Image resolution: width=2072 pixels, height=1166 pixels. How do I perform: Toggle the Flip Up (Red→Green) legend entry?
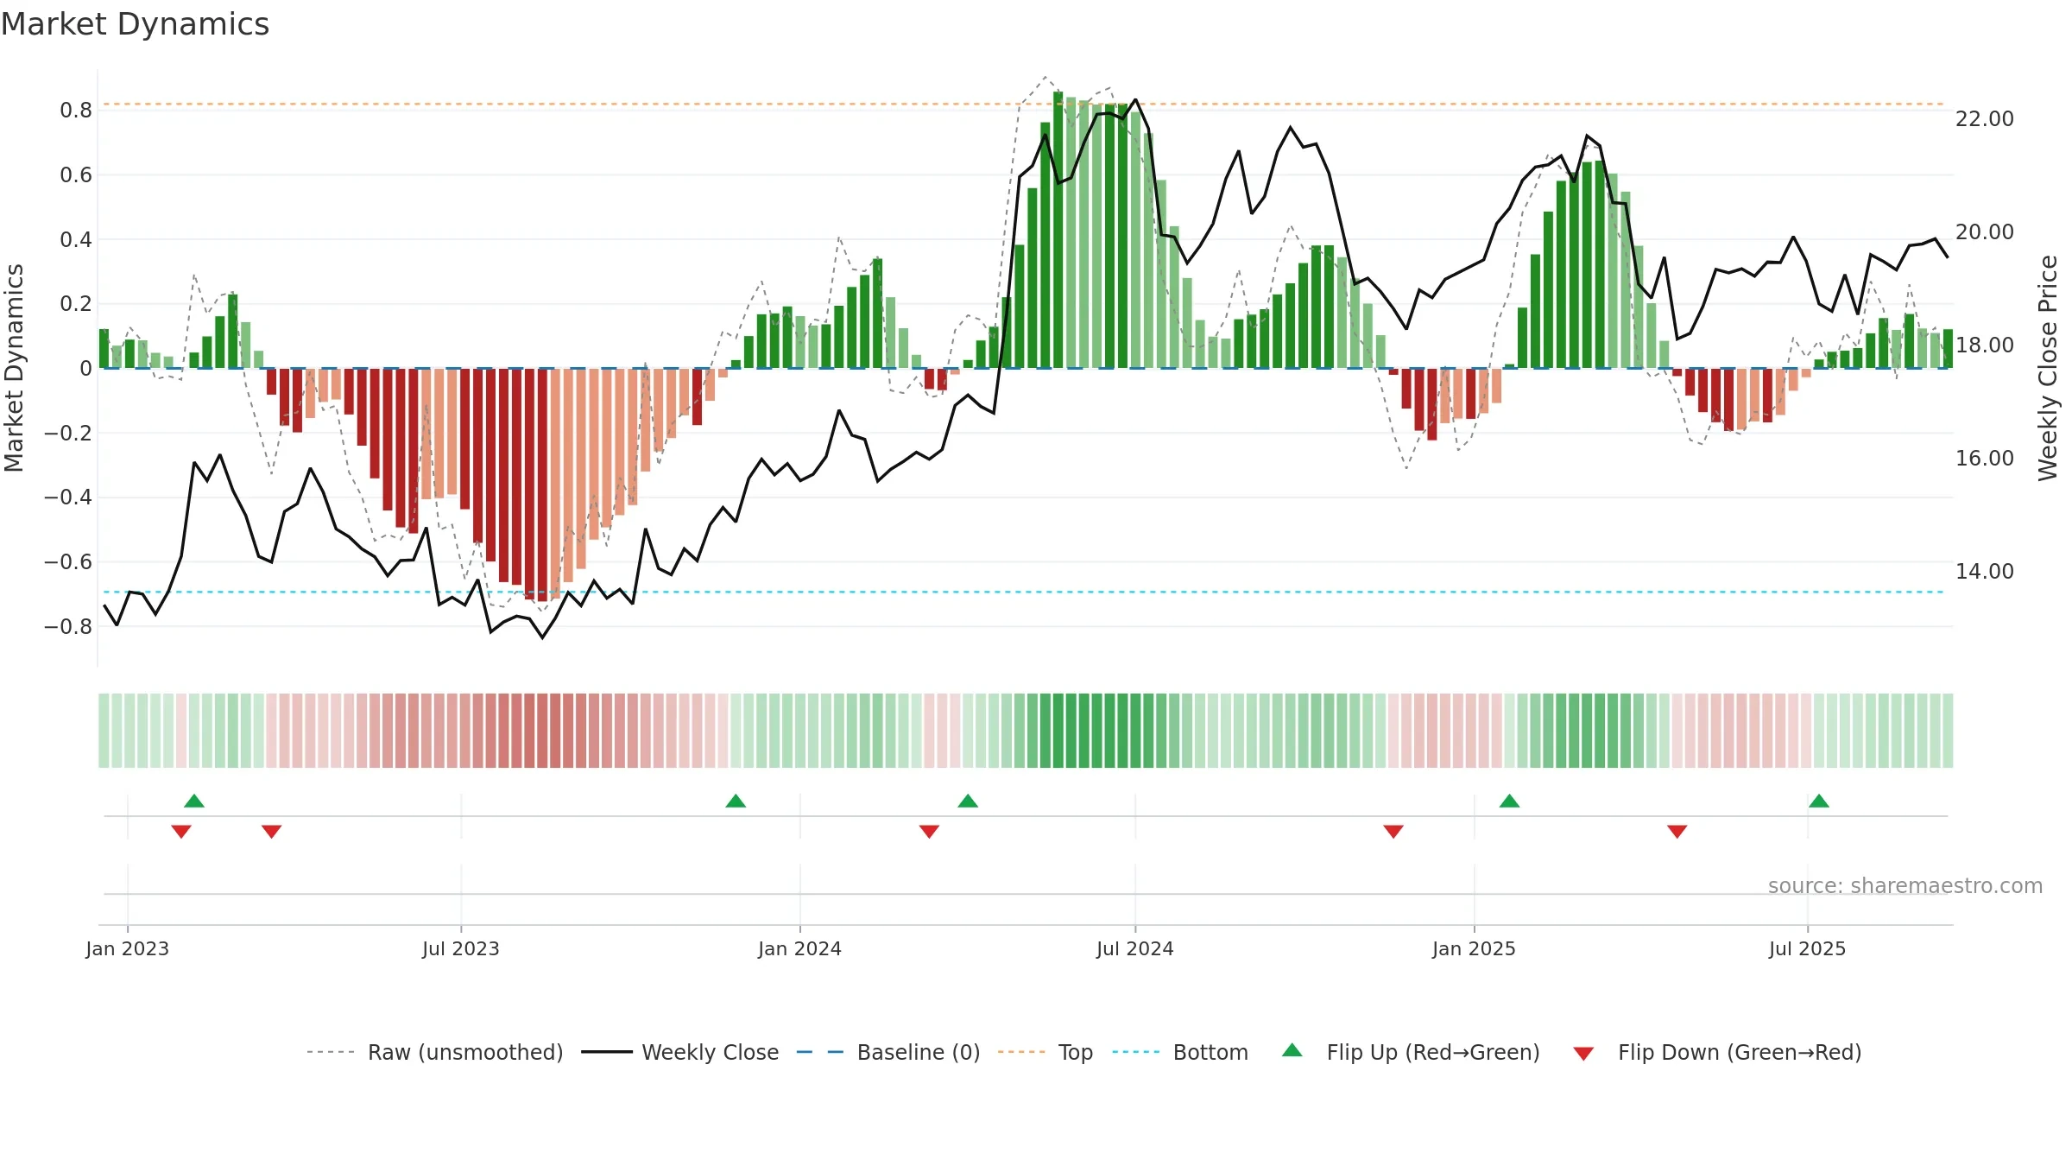pyautogui.click(x=1412, y=1052)
